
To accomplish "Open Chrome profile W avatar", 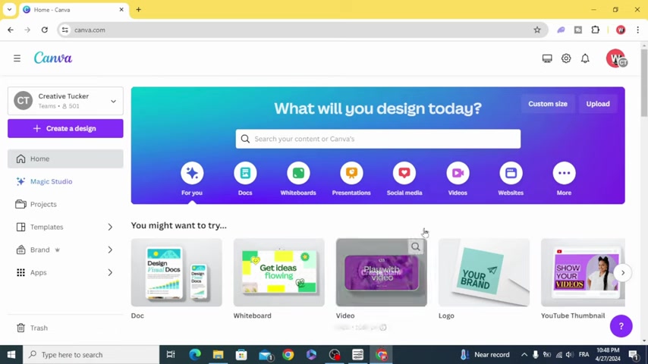I will pos(621,30).
